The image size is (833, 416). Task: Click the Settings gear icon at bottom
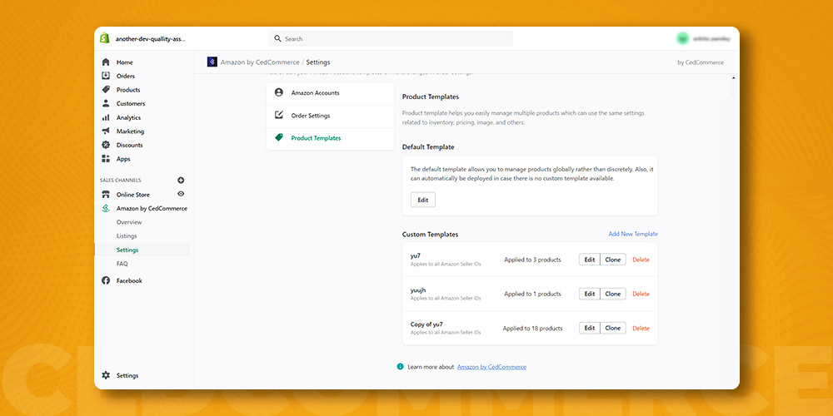coord(106,375)
